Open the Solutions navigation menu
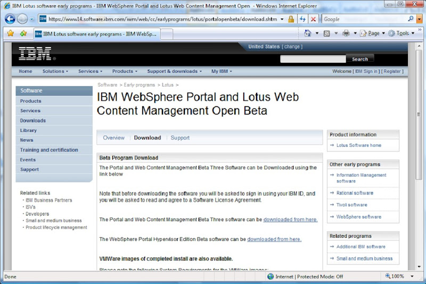This screenshot has height=284, width=426. coord(55,71)
